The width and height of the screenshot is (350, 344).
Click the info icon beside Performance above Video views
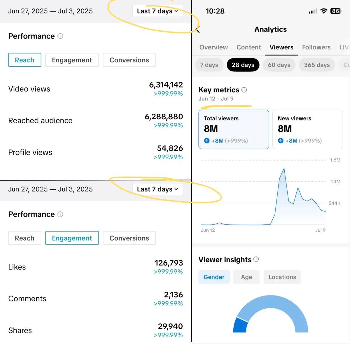(60, 36)
